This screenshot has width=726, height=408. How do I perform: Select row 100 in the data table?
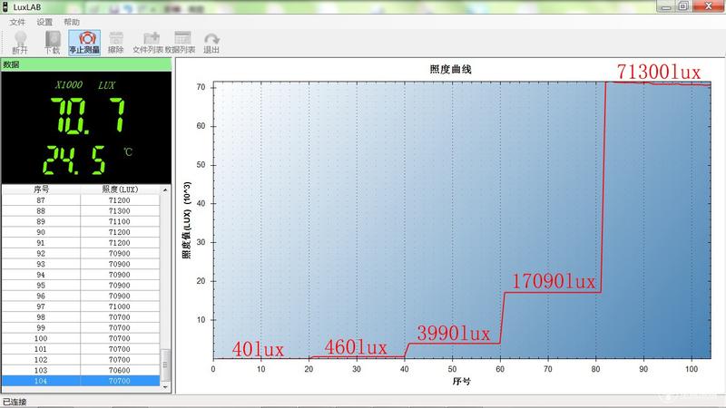pos(81,338)
